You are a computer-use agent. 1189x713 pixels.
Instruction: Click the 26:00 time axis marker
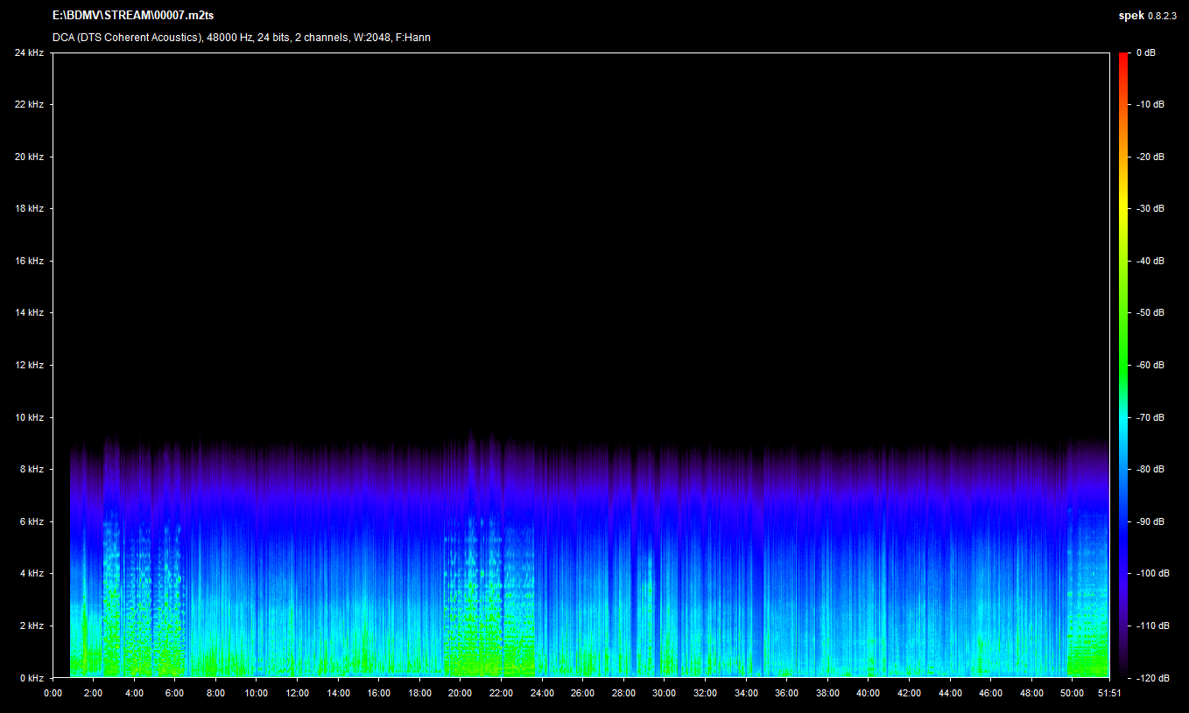tap(583, 693)
